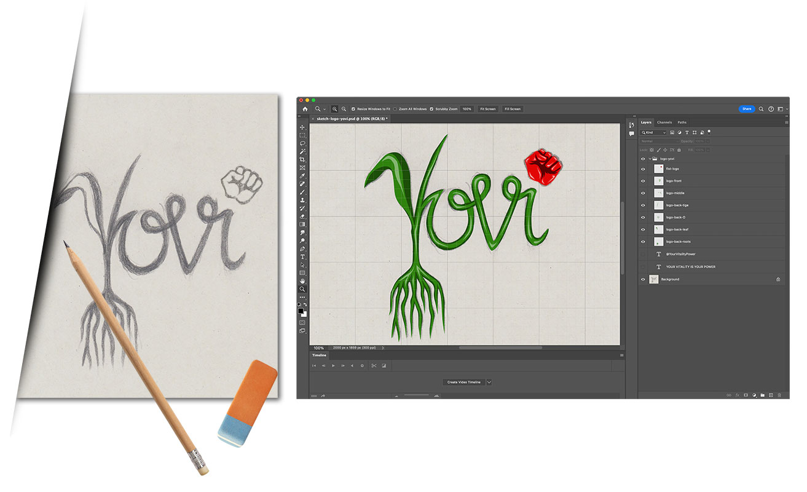807x492 pixels.
Task: Hide the fist-logo layer
Action: pyautogui.click(x=643, y=169)
